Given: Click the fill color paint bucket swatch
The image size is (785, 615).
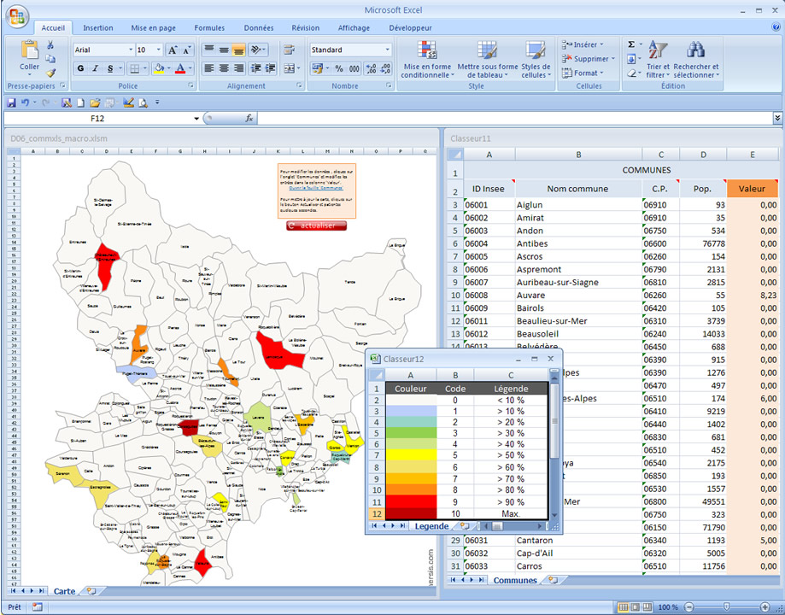Looking at the screenshot, I should point(159,68).
